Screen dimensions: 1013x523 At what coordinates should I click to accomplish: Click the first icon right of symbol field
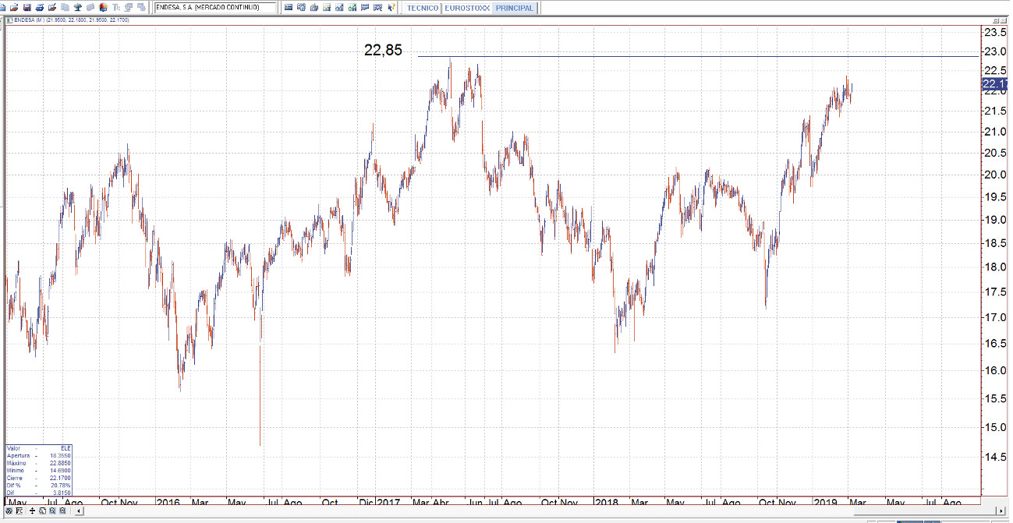pyautogui.click(x=289, y=7)
